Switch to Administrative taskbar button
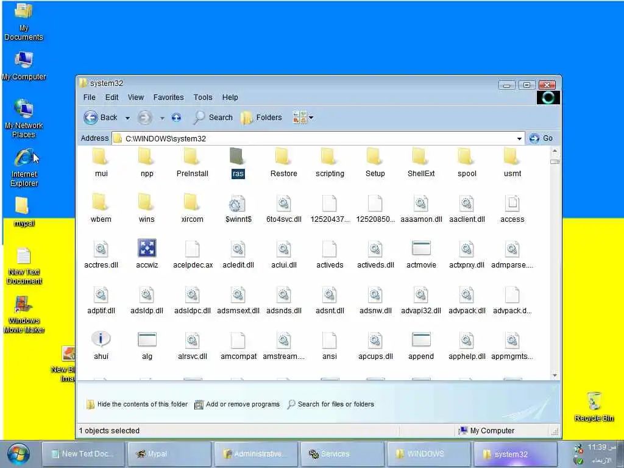This screenshot has height=468, width=624. (x=255, y=453)
